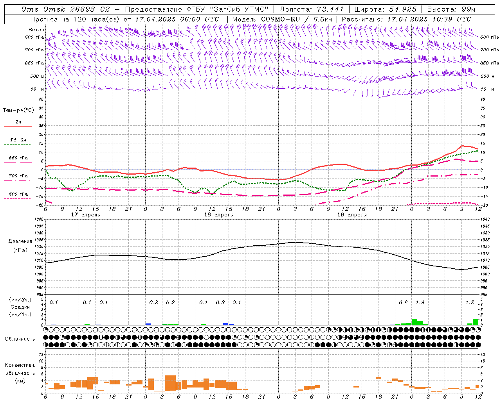
Task: Click the computed time 17.04.2025 10:39 UTC
Action: (x=429, y=19)
